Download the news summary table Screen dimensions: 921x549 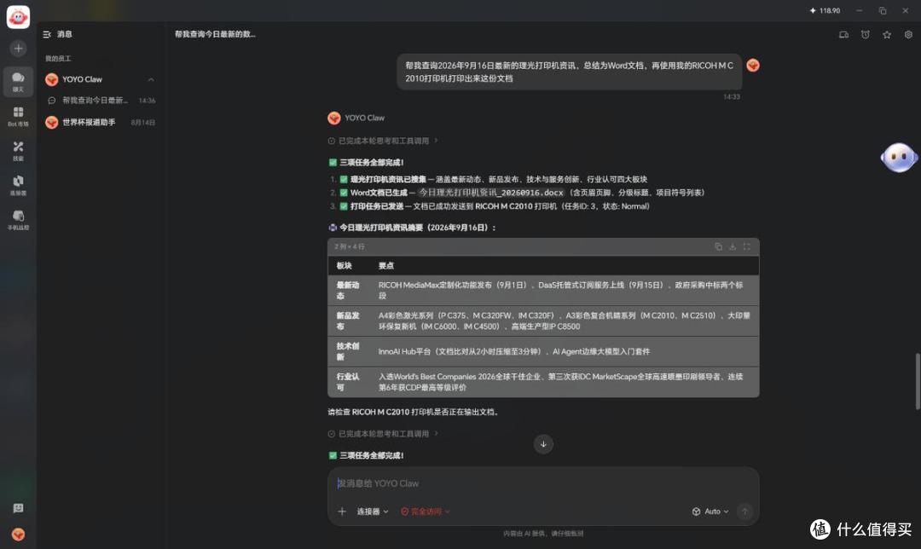733,246
